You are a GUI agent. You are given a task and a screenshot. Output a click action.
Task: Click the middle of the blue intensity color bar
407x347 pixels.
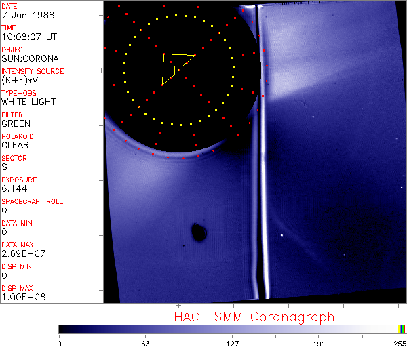231,329
